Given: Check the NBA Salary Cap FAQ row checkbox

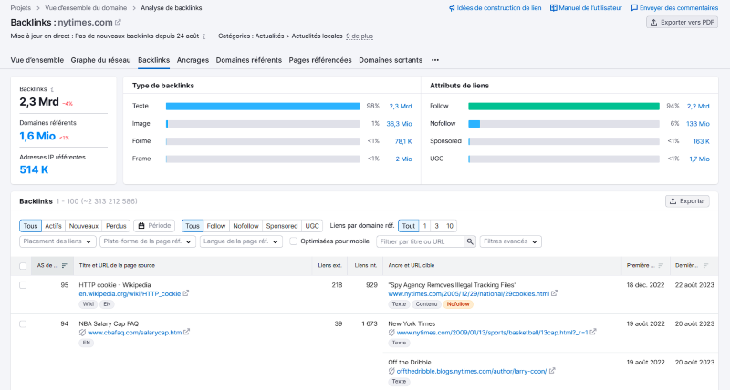Looking at the screenshot, I should (x=23, y=324).
